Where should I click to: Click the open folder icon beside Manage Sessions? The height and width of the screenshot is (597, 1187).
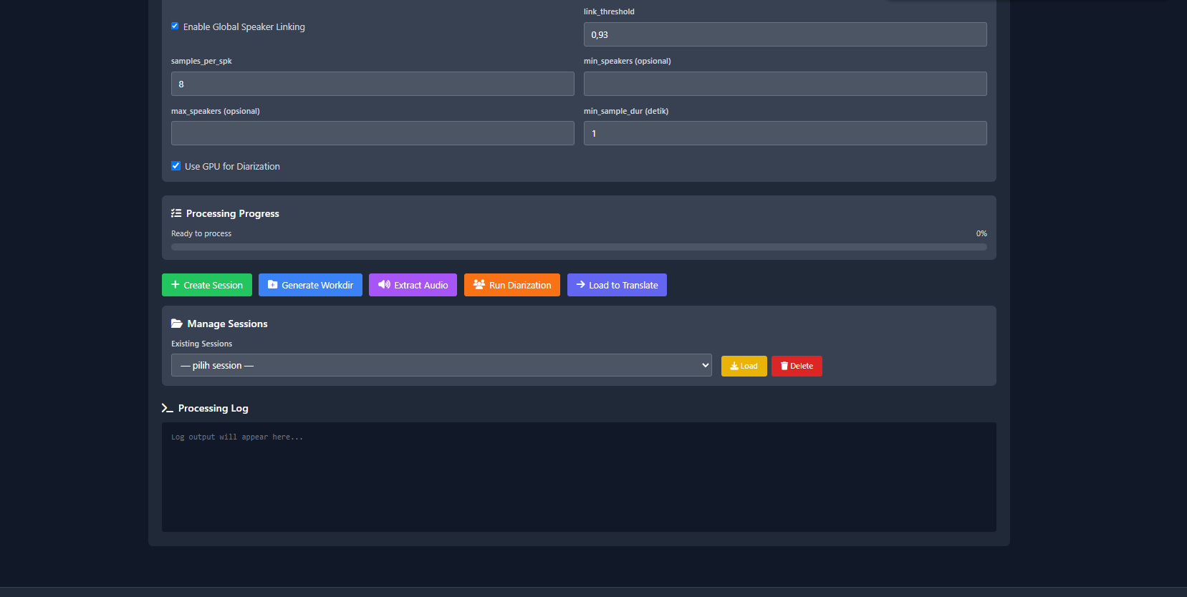pos(177,324)
